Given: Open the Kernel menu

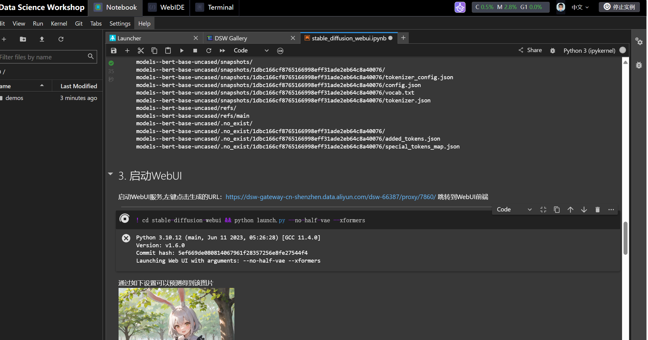Looking at the screenshot, I should [x=59, y=23].
